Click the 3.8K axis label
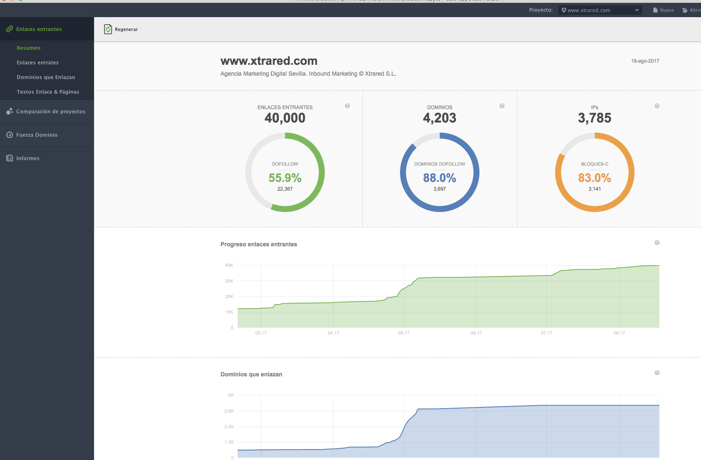 [x=229, y=411]
